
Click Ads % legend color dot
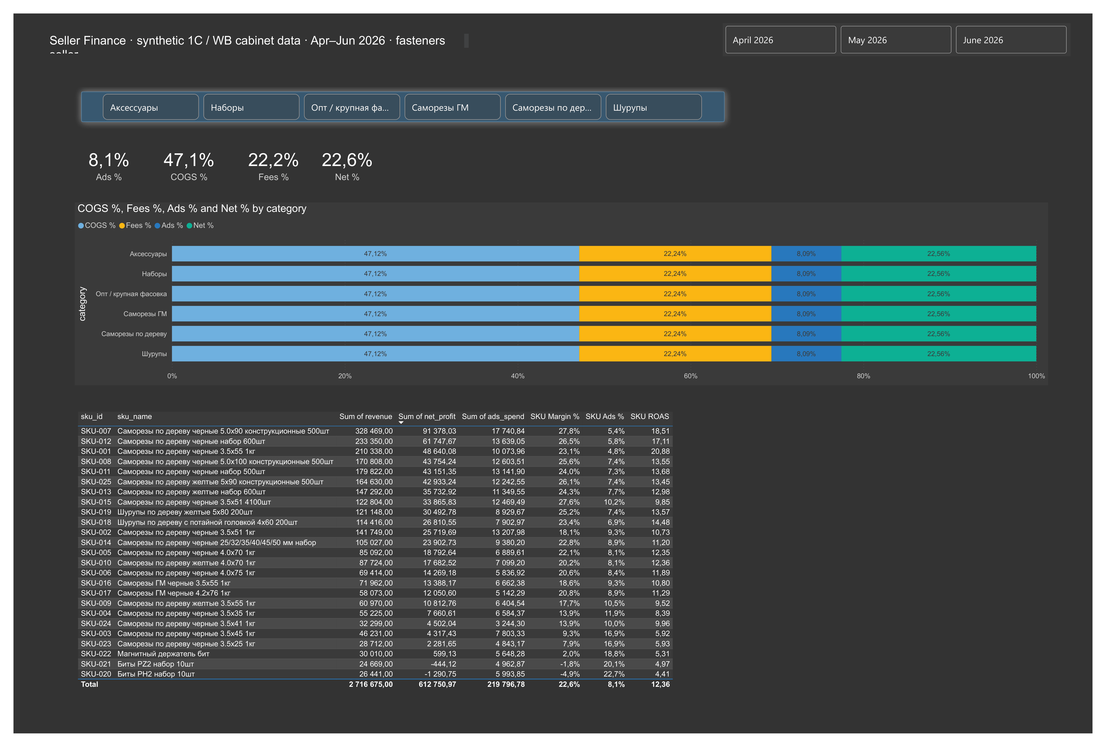[158, 226]
